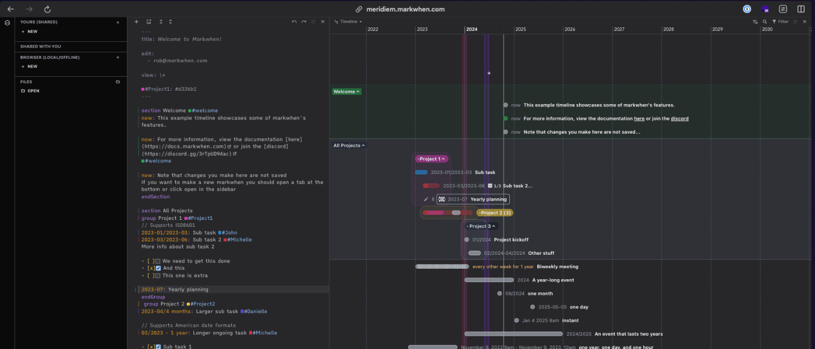Screen dimensions: 815x349
Task: Select the 'Other stuff' event
Action: [511, 253]
